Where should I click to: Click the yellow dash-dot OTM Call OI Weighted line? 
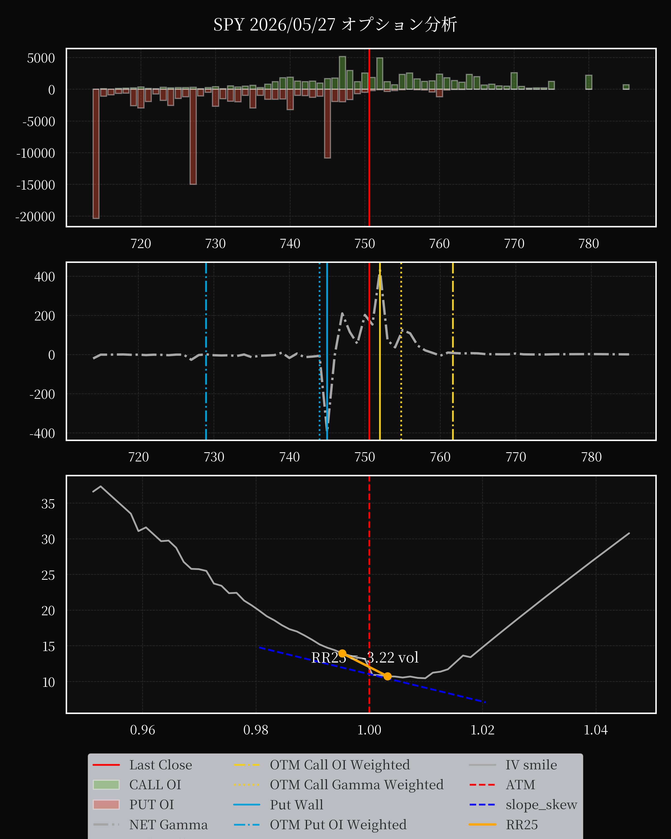click(x=453, y=351)
